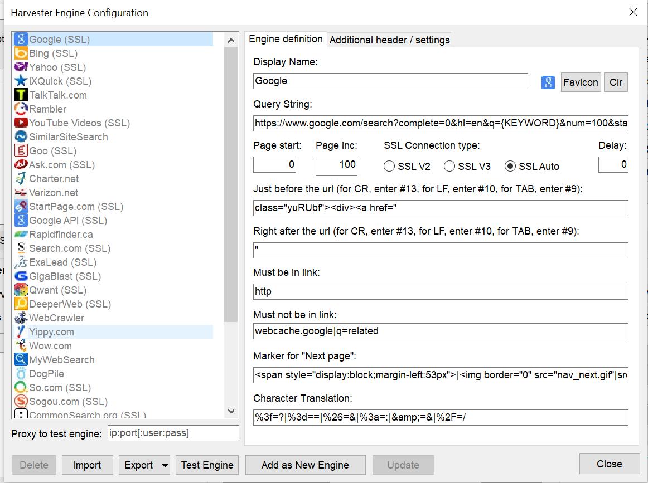Click the So.com (SSL) icon
The image size is (648, 483).
(x=21, y=388)
